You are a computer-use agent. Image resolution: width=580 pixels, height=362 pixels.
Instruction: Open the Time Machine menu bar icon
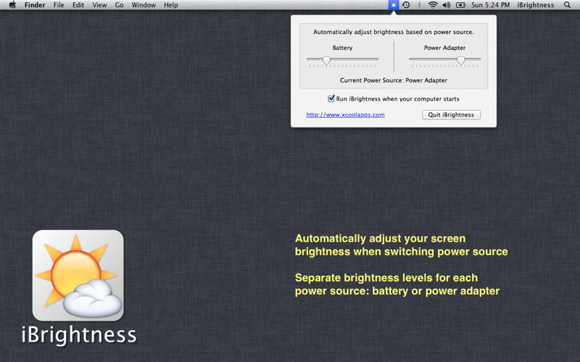coord(406,5)
